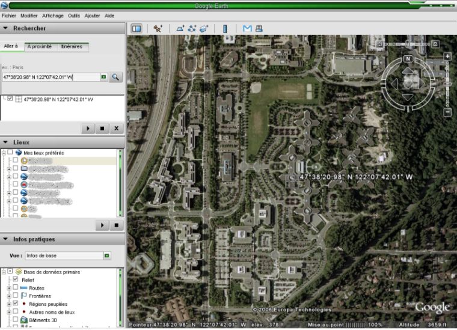Collapse the Infos pratiques panel
The image size is (457, 330).
(5, 239)
